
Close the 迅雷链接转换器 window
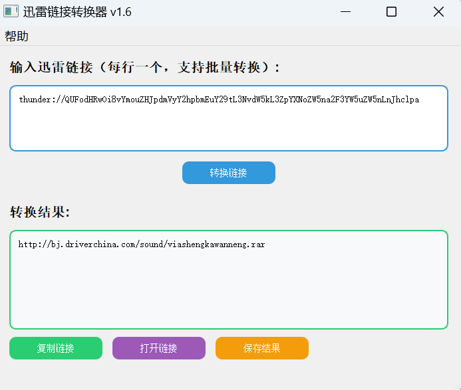click(x=438, y=12)
